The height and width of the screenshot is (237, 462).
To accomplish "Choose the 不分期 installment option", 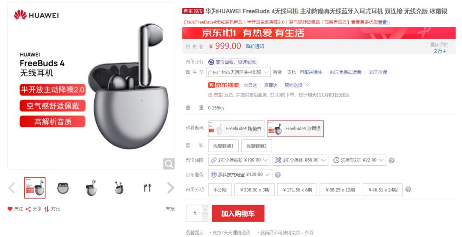I will click(x=220, y=190).
